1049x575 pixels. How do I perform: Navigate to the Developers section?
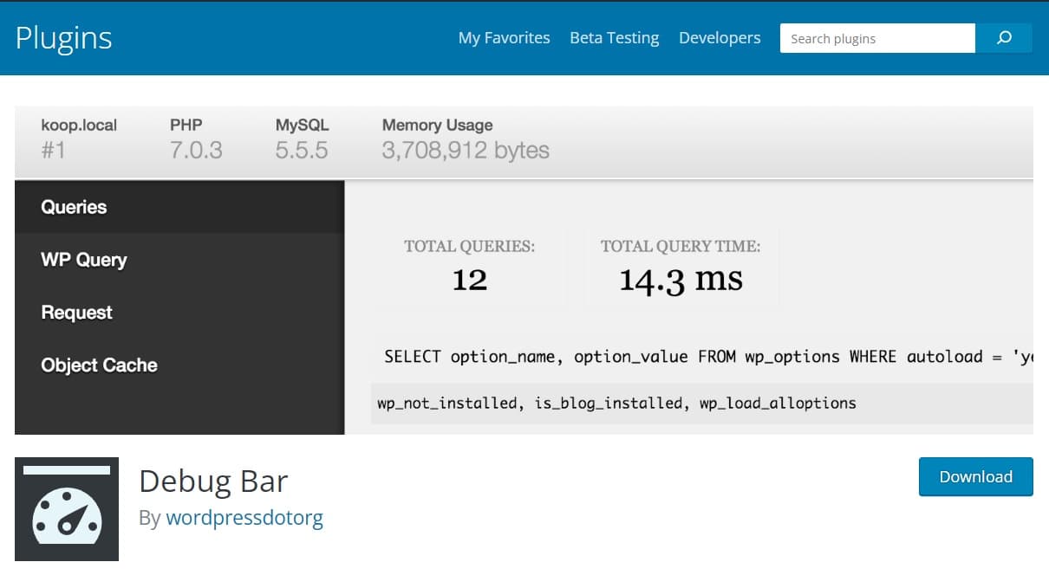coord(720,38)
